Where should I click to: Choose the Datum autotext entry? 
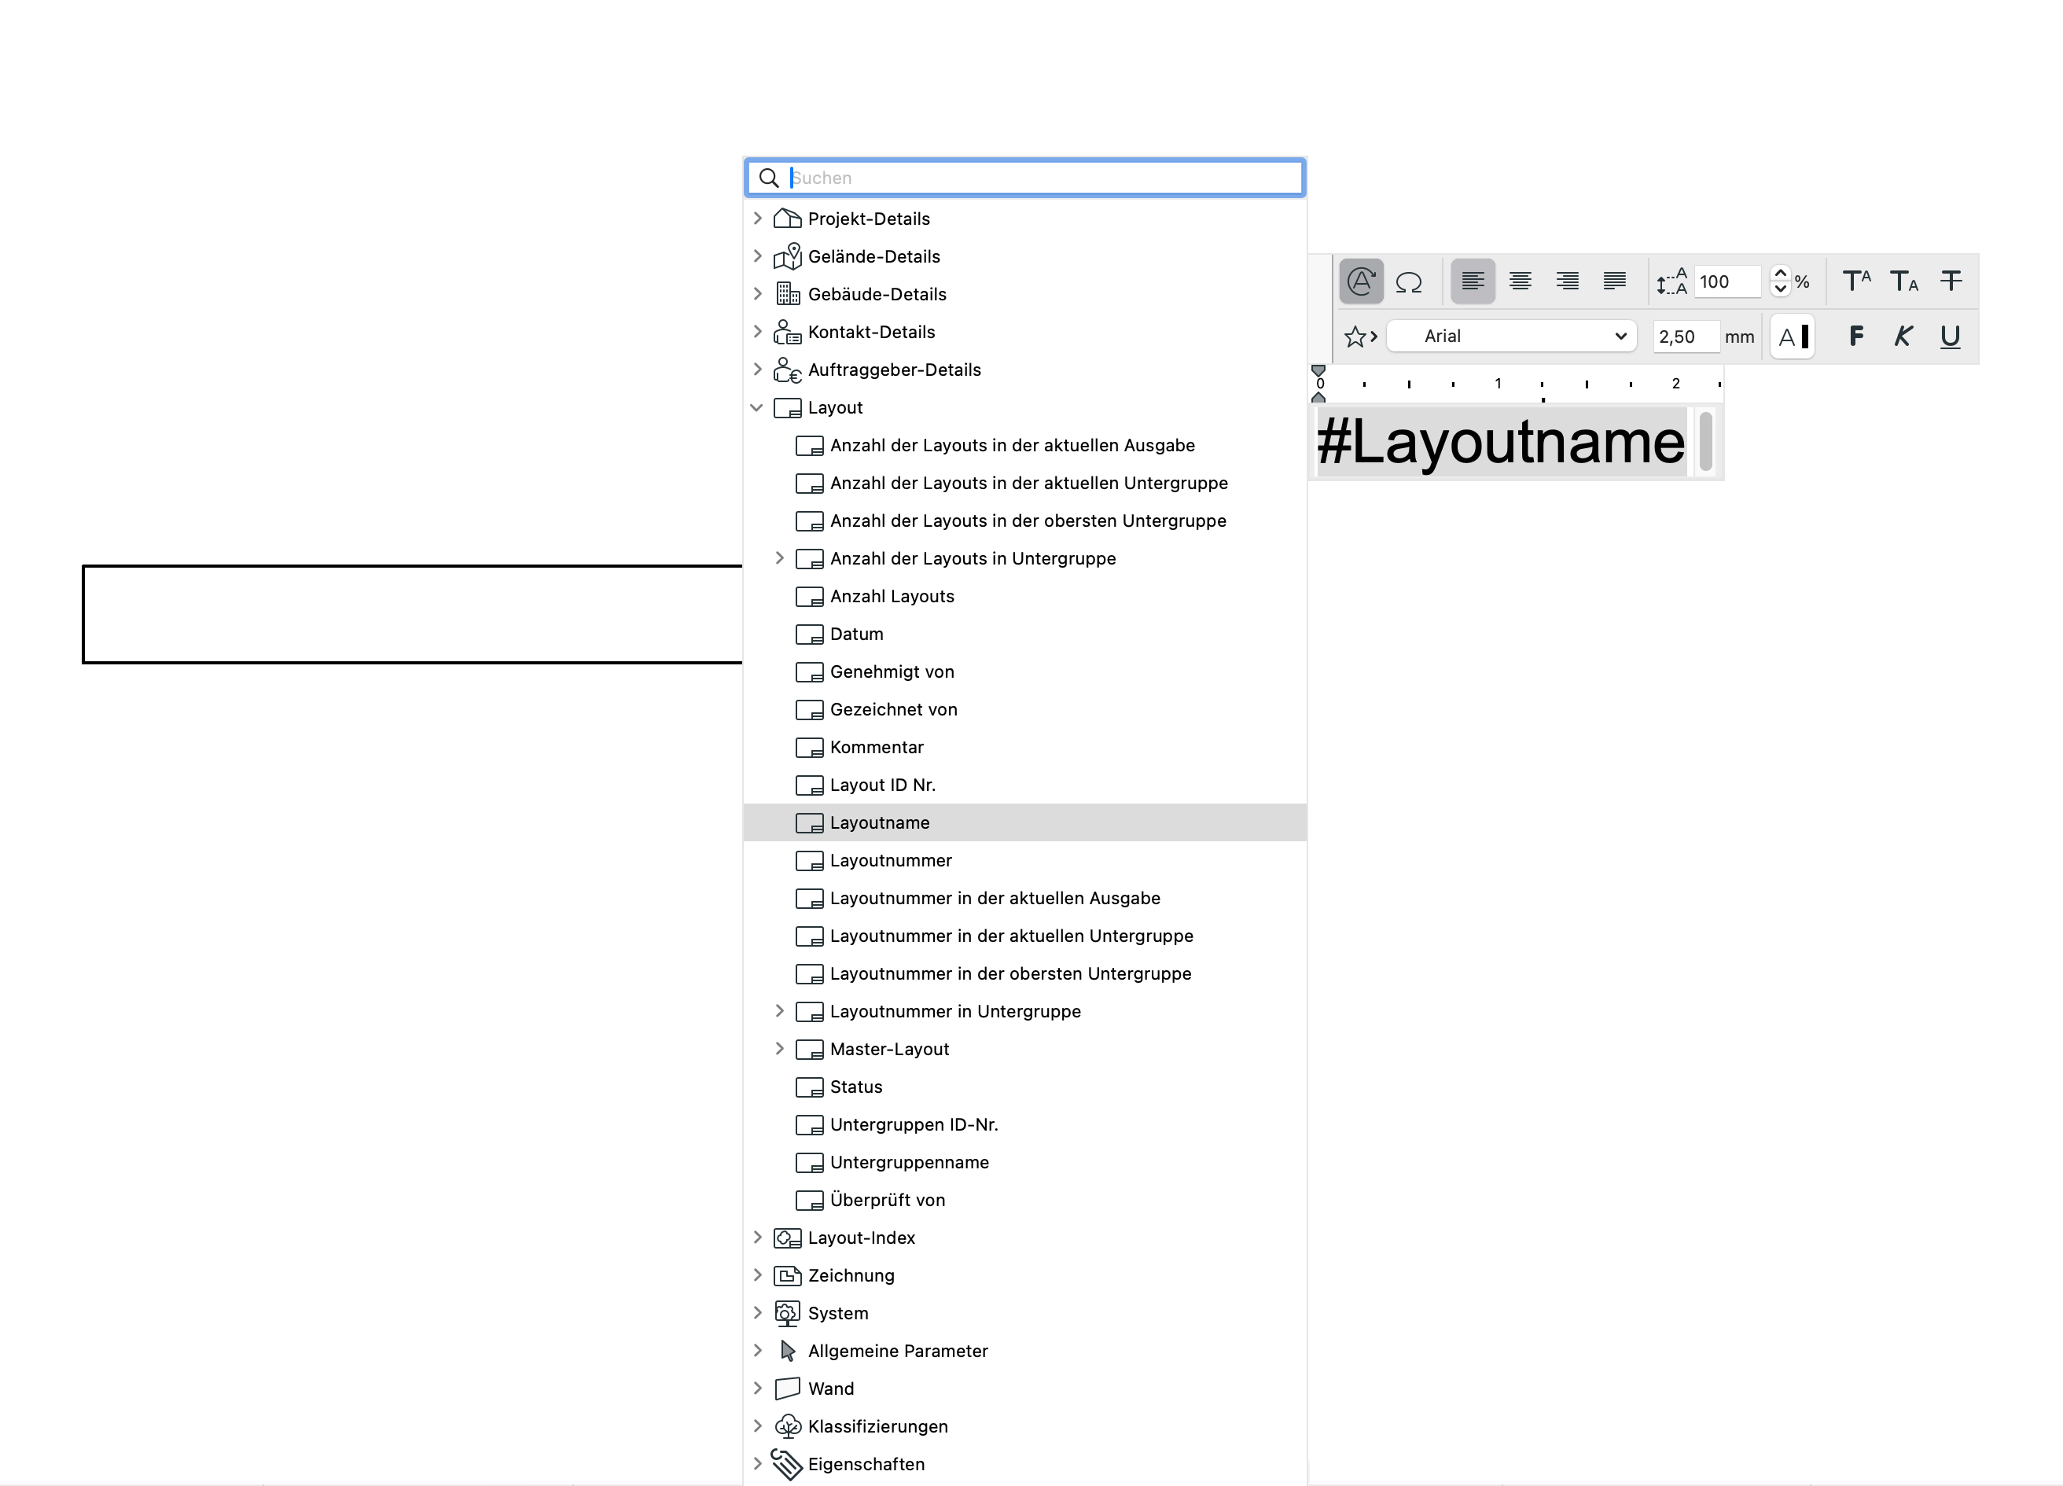[857, 634]
